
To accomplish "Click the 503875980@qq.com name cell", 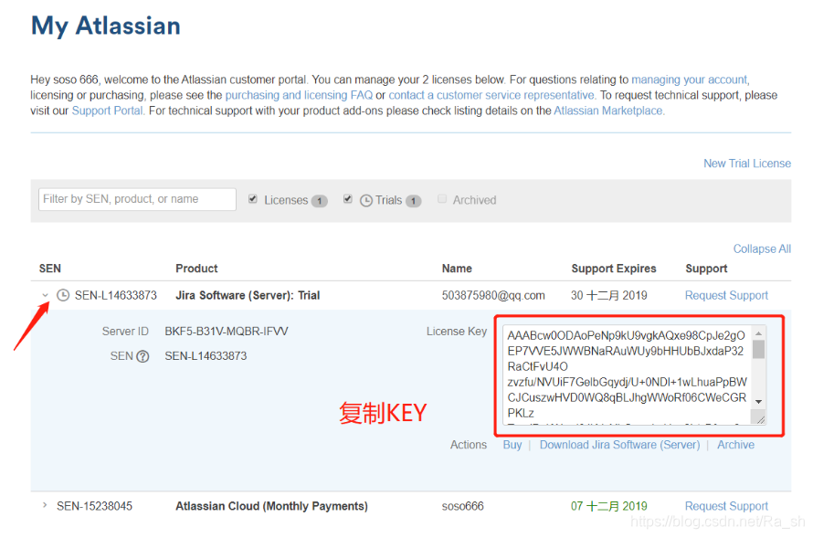I will click(x=493, y=295).
